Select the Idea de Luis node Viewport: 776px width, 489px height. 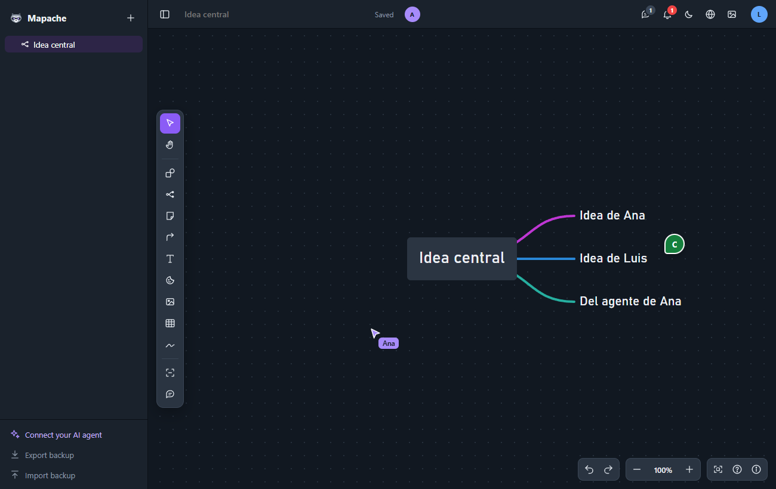point(614,258)
